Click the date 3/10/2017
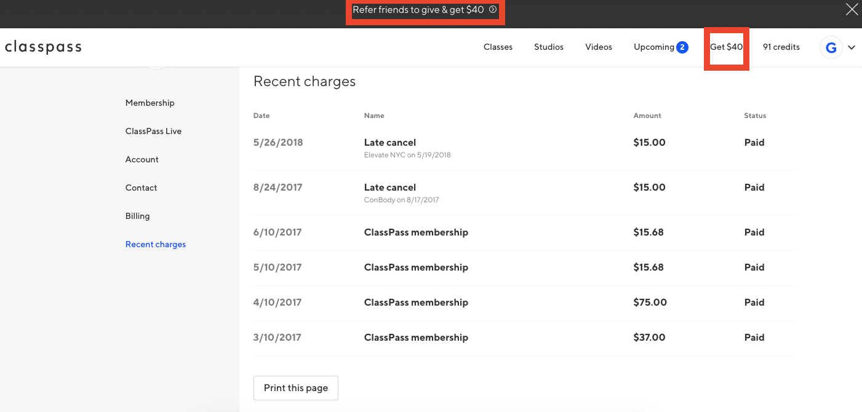Image resolution: width=862 pixels, height=412 pixels. (277, 338)
